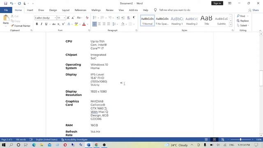Image resolution: width=263 pixels, height=148 pixels.
Task: Apply strikethrough formatting
Action: tap(54, 24)
